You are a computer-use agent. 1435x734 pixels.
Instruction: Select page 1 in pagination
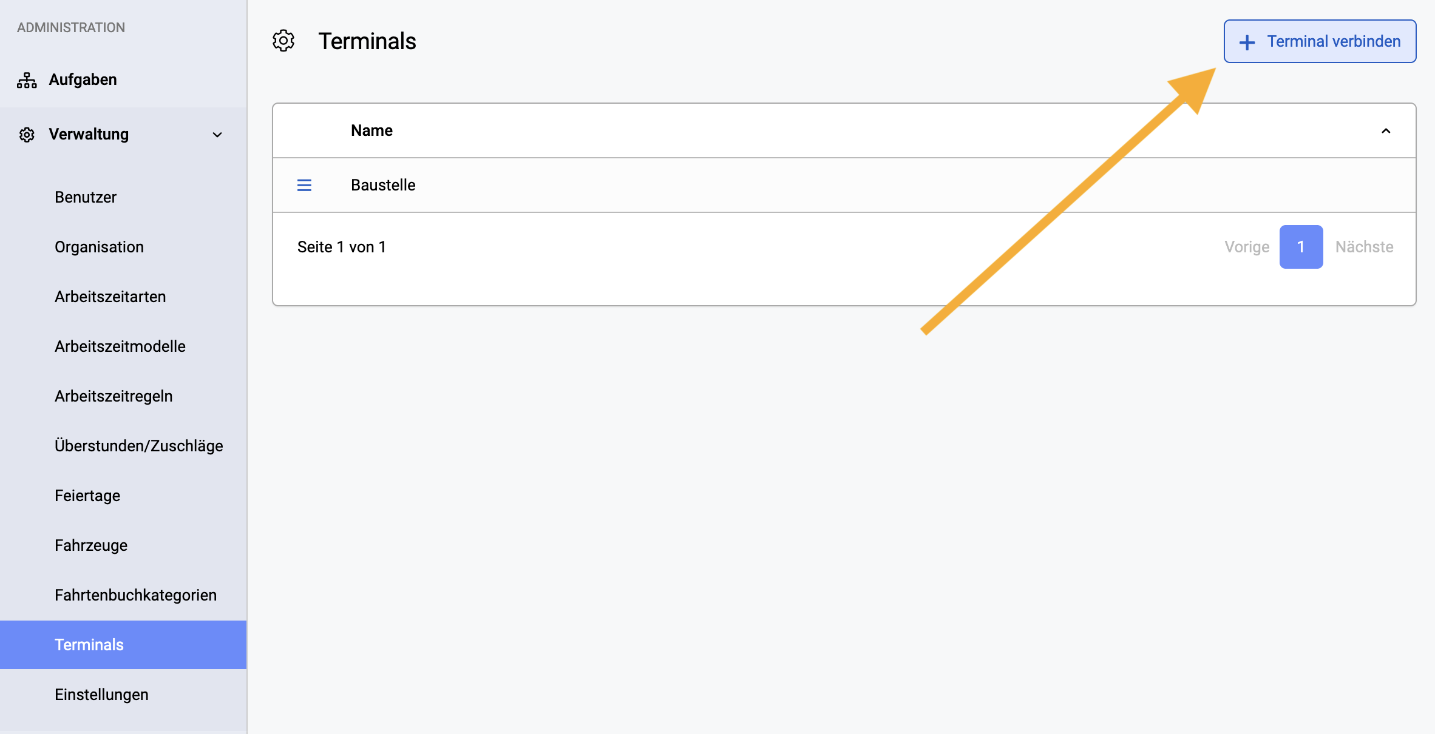pos(1301,247)
